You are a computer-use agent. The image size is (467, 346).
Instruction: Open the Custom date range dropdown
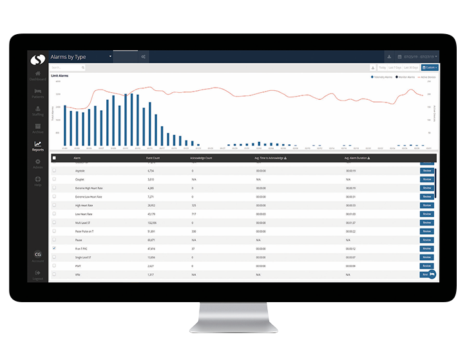point(430,67)
